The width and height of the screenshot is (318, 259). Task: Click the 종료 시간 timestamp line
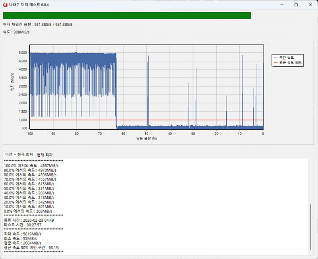point(29,220)
